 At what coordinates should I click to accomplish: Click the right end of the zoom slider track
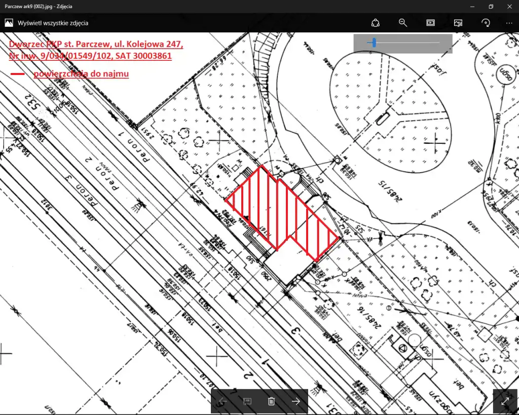coord(439,43)
